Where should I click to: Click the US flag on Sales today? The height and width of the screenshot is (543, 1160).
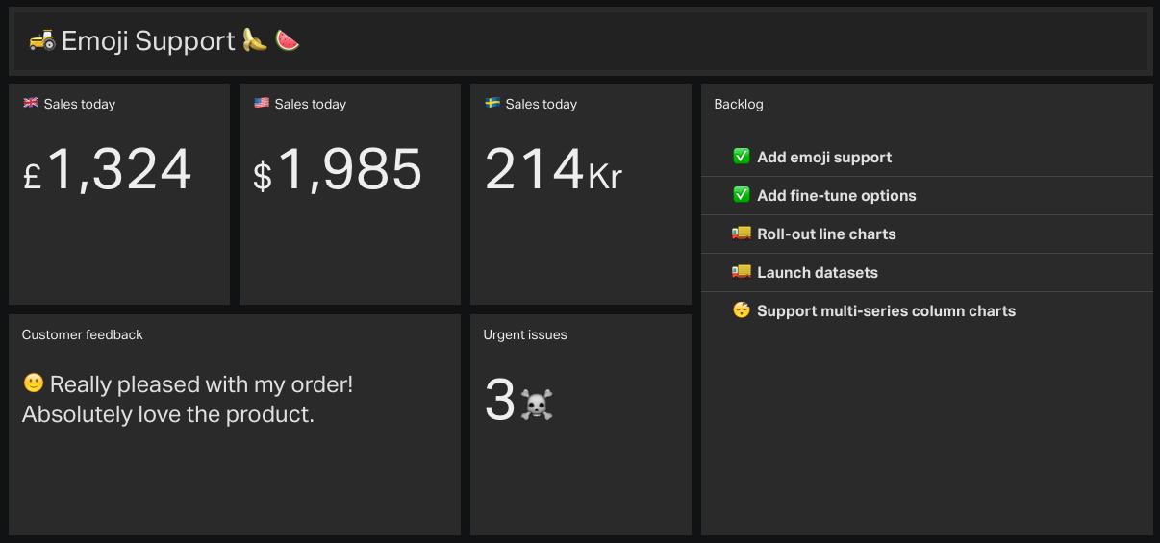point(262,103)
